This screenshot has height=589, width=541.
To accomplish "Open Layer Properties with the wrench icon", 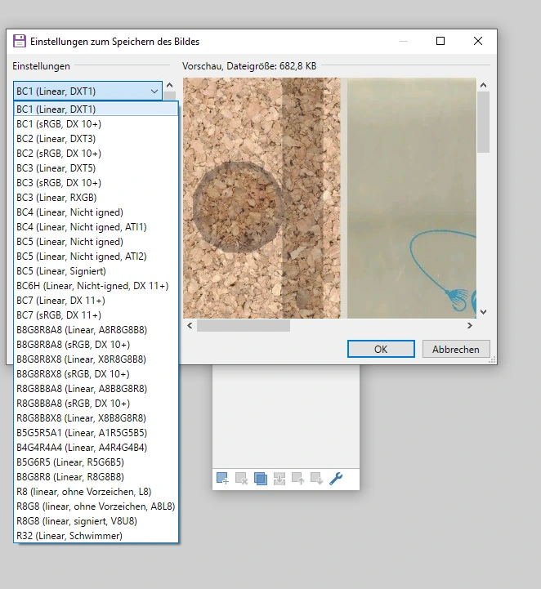I will click(335, 479).
